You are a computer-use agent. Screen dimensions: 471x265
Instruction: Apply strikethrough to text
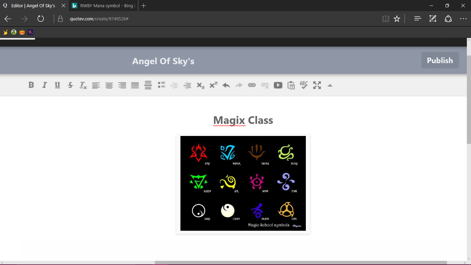pyautogui.click(x=70, y=85)
